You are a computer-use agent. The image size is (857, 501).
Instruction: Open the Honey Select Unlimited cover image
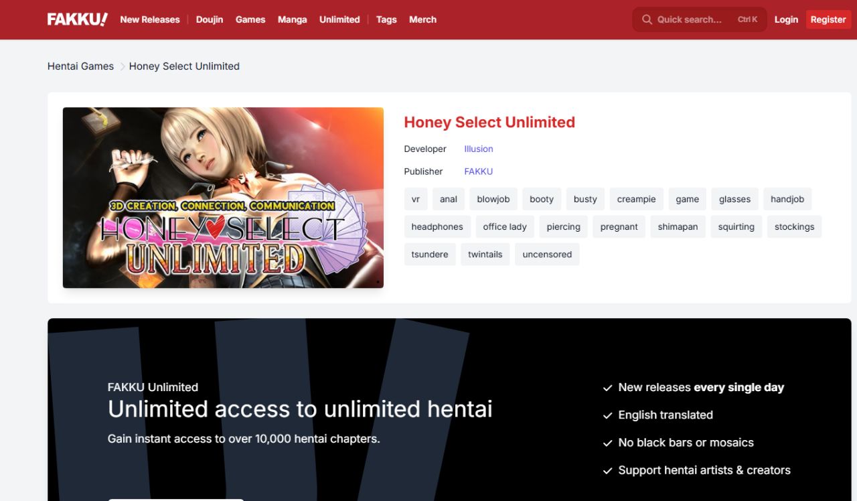point(223,198)
